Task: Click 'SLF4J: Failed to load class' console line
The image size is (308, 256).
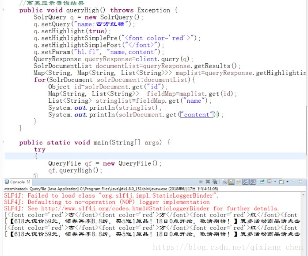Action: pos(111,196)
